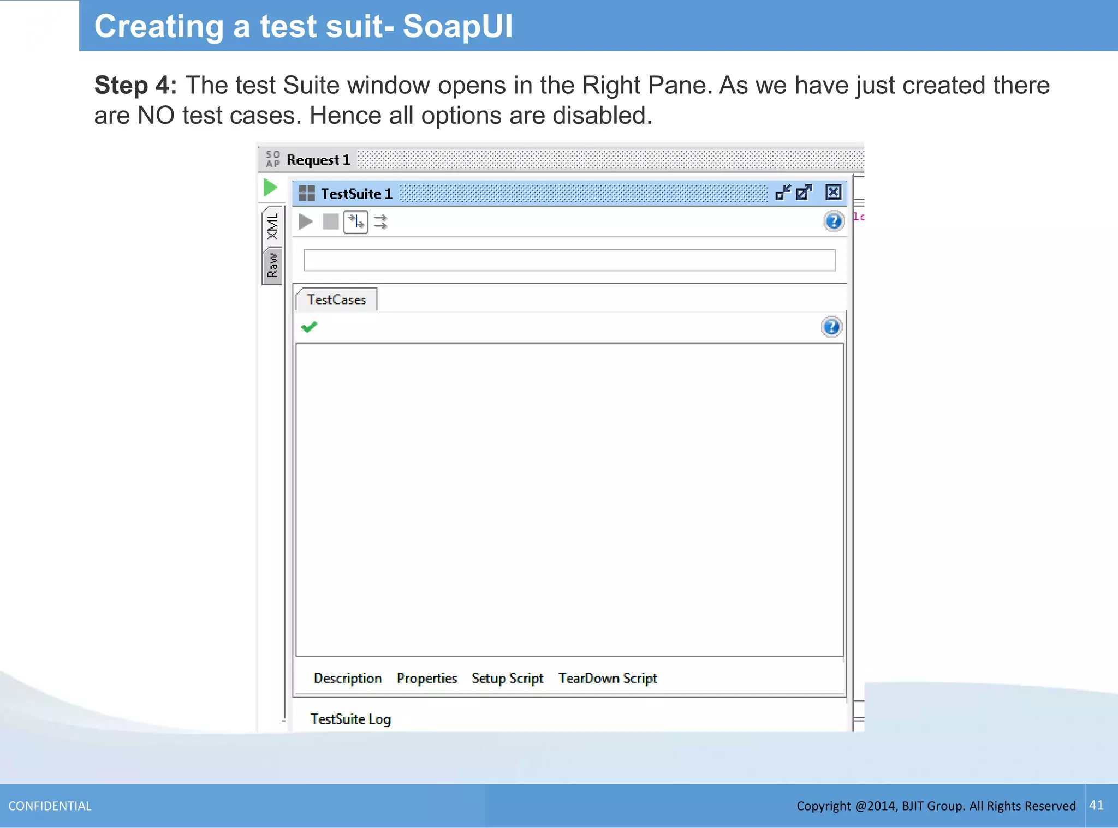Image resolution: width=1118 pixels, height=828 pixels.
Task: Open the Description tab
Action: tap(348, 678)
